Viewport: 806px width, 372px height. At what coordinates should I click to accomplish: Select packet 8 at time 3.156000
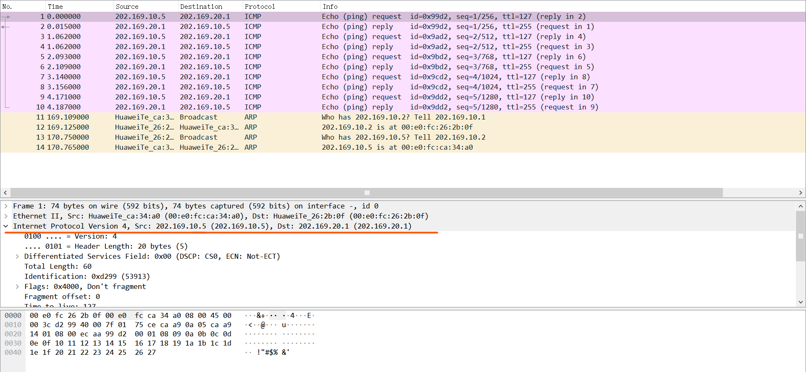403,87
